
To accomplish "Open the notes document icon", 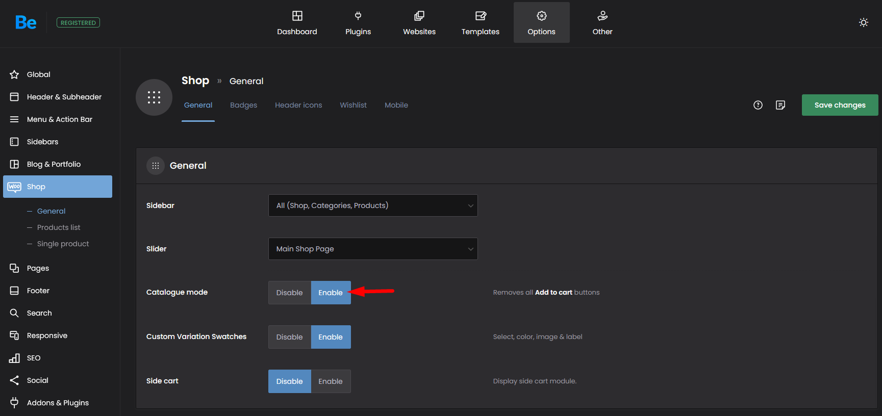I will point(780,105).
